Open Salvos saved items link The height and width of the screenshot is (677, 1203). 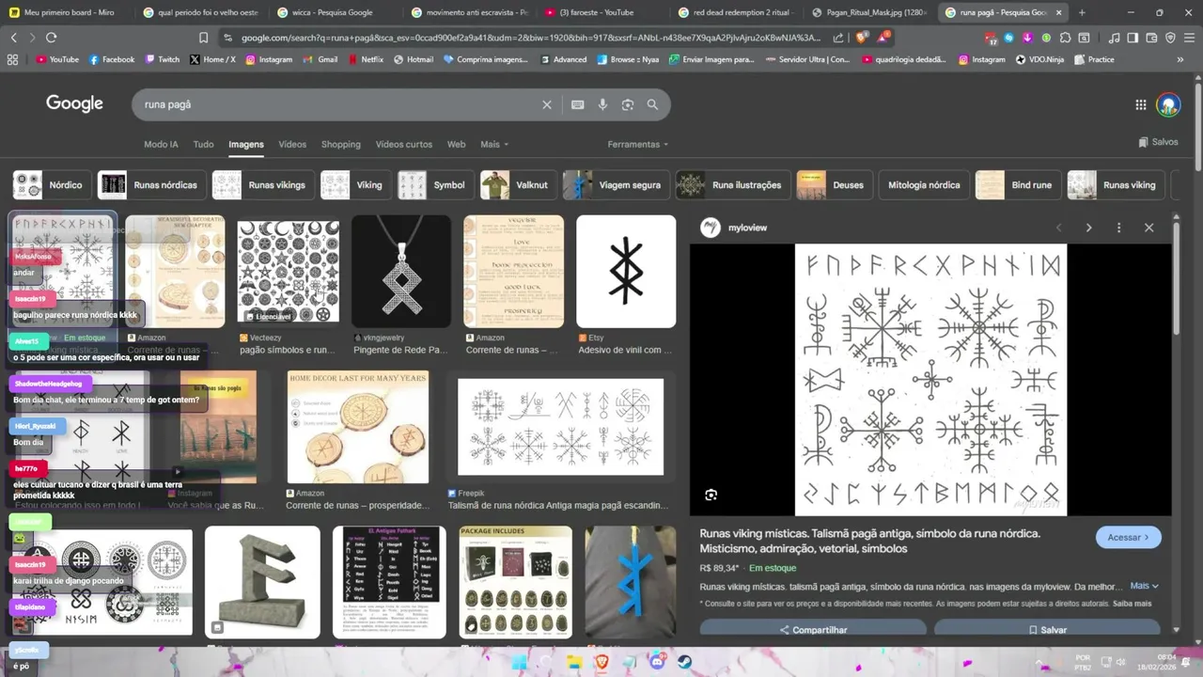(1158, 142)
